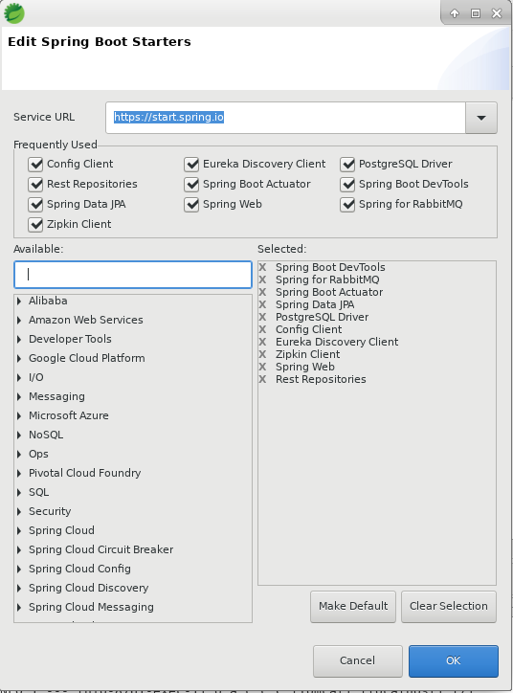
Task: Remove Spring for RabbitMQ using its X icon
Action: point(262,279)
